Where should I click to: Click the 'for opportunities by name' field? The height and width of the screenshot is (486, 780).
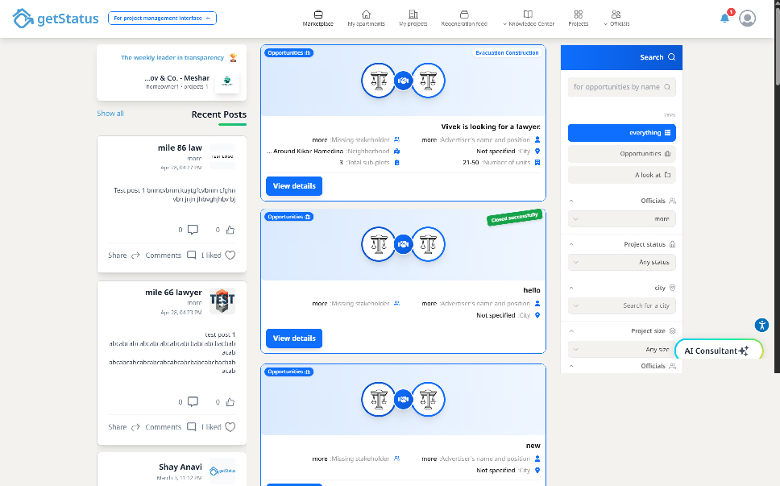pyautogui.click(x=622, y=87)
